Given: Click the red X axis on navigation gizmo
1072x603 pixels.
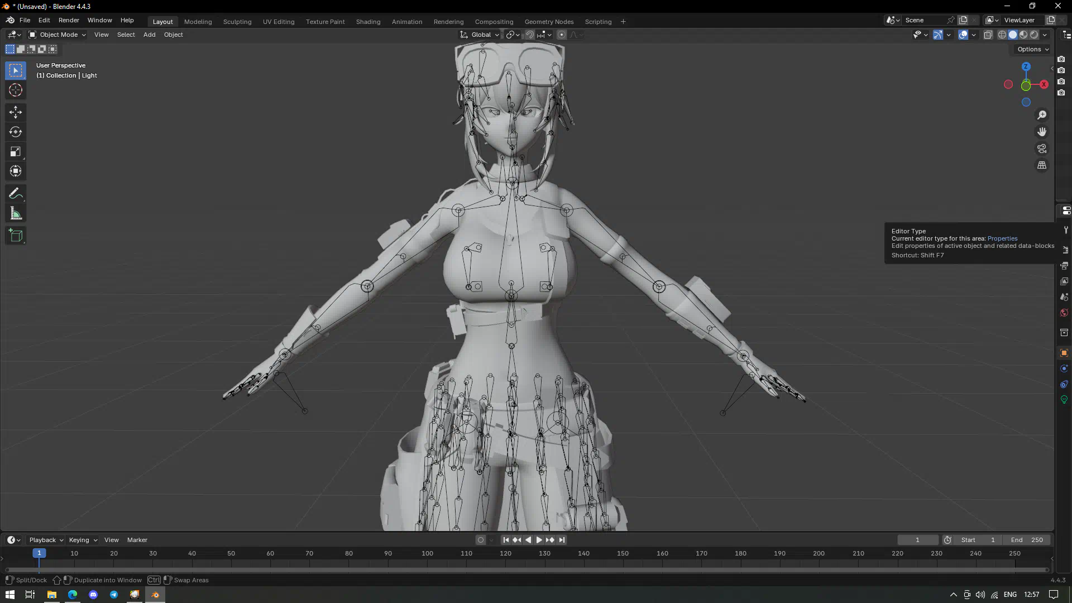Looking at the screenshot, I should (x=1044, y=84).
